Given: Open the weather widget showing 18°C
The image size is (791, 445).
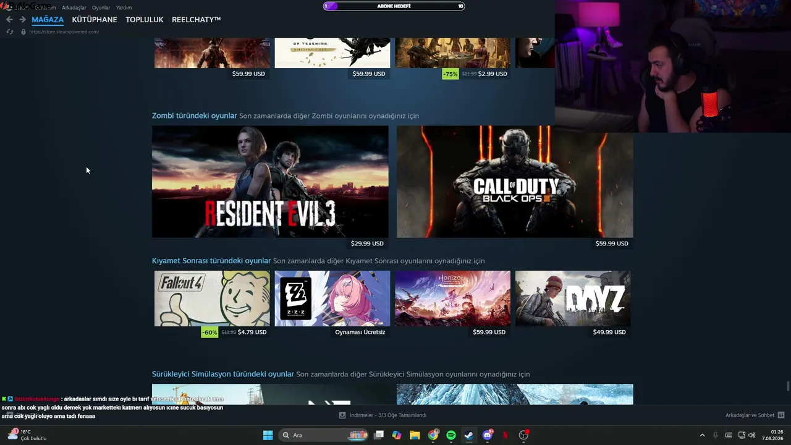Looking at the screenshot, I should 27,435.
